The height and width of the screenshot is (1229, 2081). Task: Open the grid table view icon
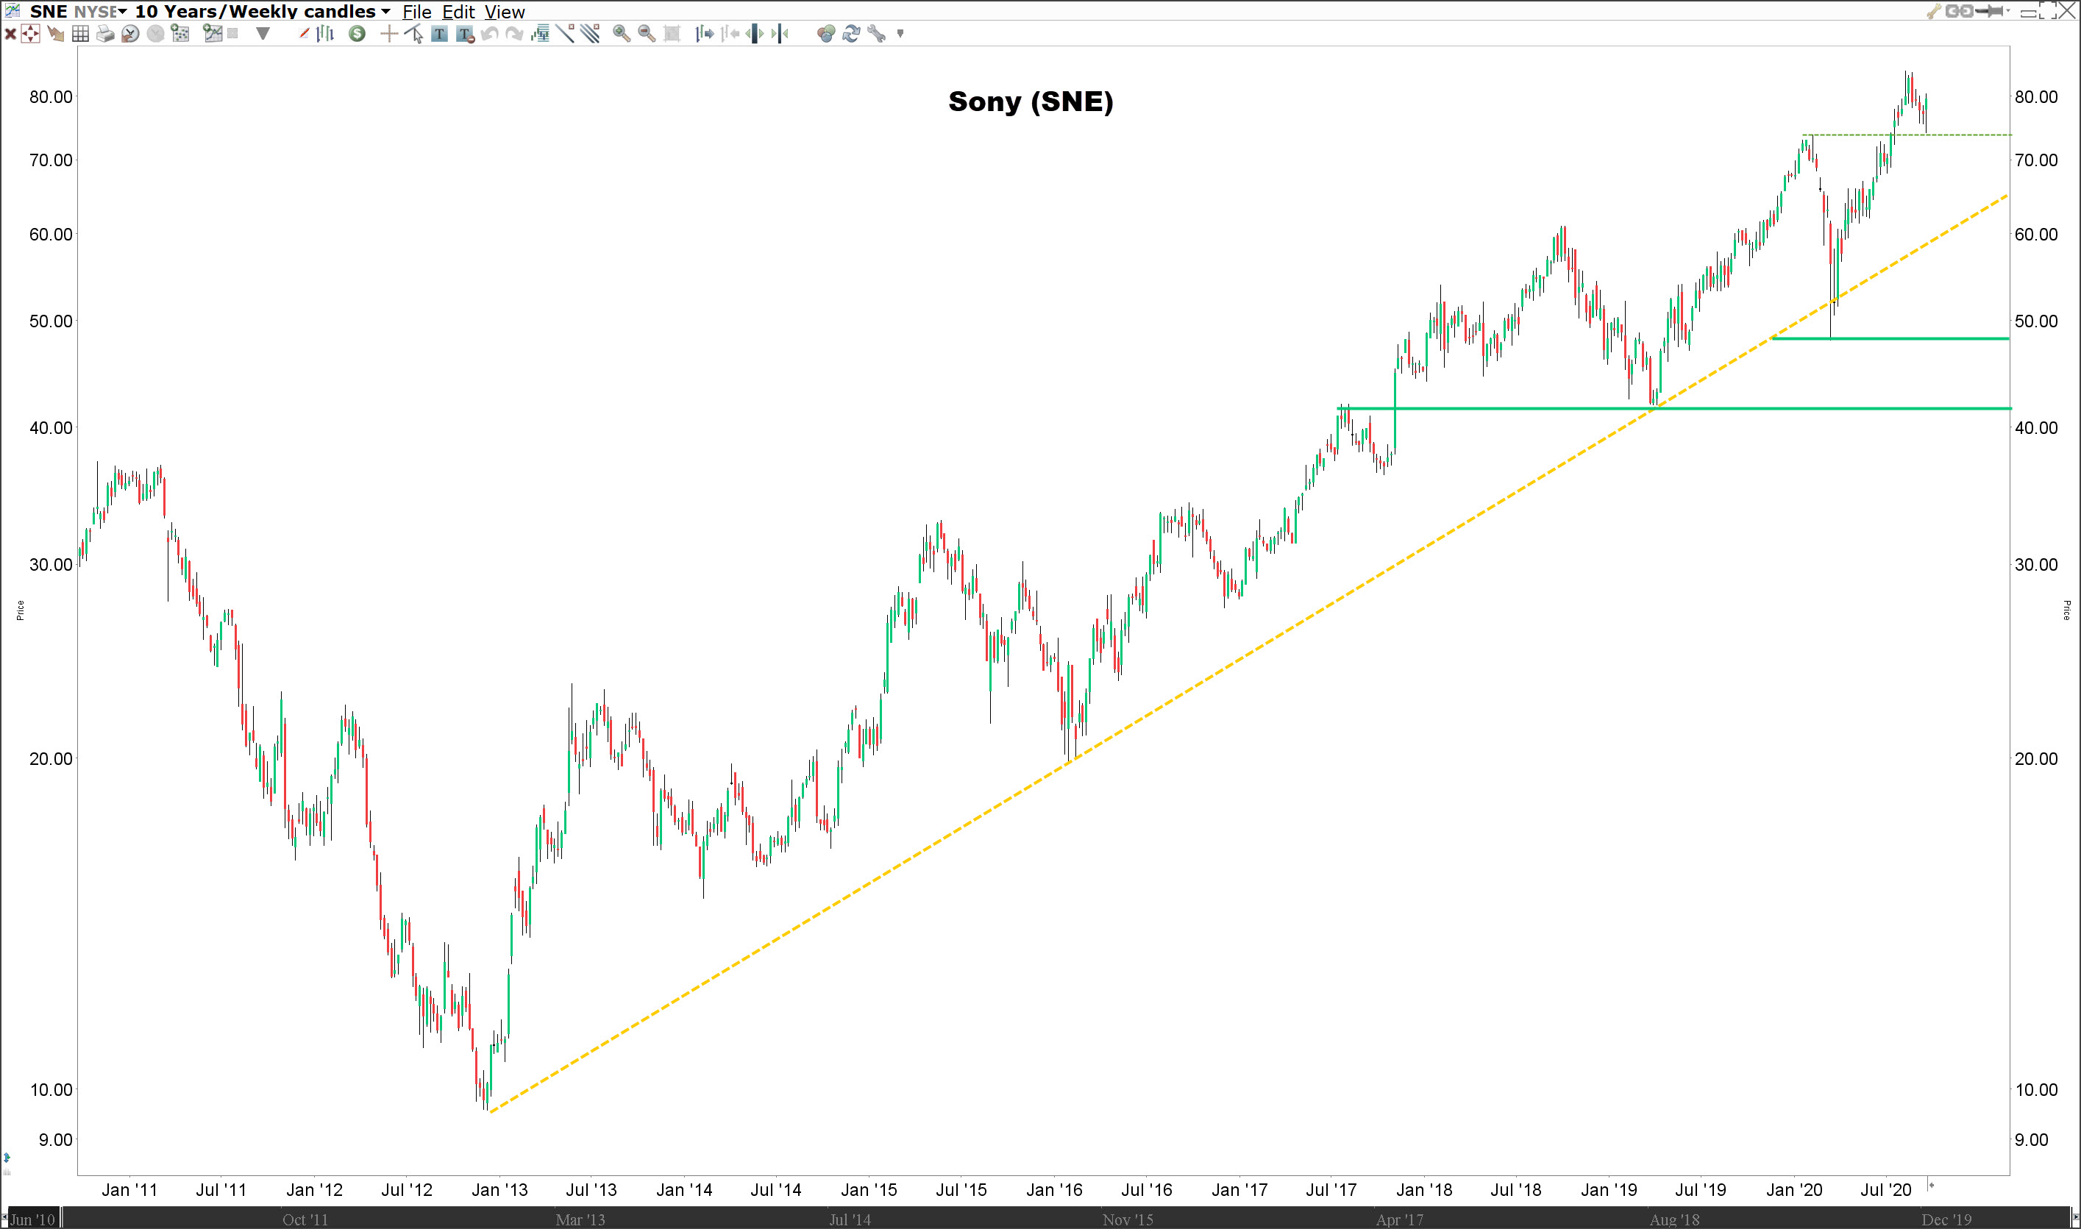pos(80,34)
